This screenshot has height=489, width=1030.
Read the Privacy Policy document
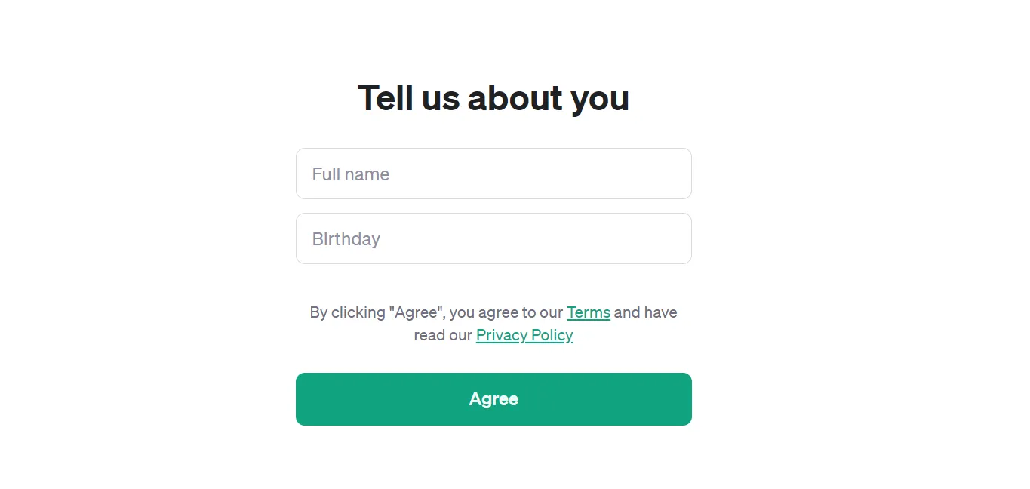[x=524, y=335]
